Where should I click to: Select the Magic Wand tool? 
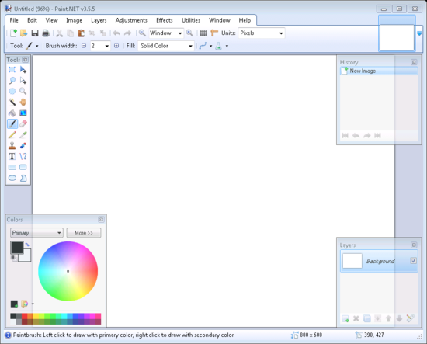pos(12,103)
